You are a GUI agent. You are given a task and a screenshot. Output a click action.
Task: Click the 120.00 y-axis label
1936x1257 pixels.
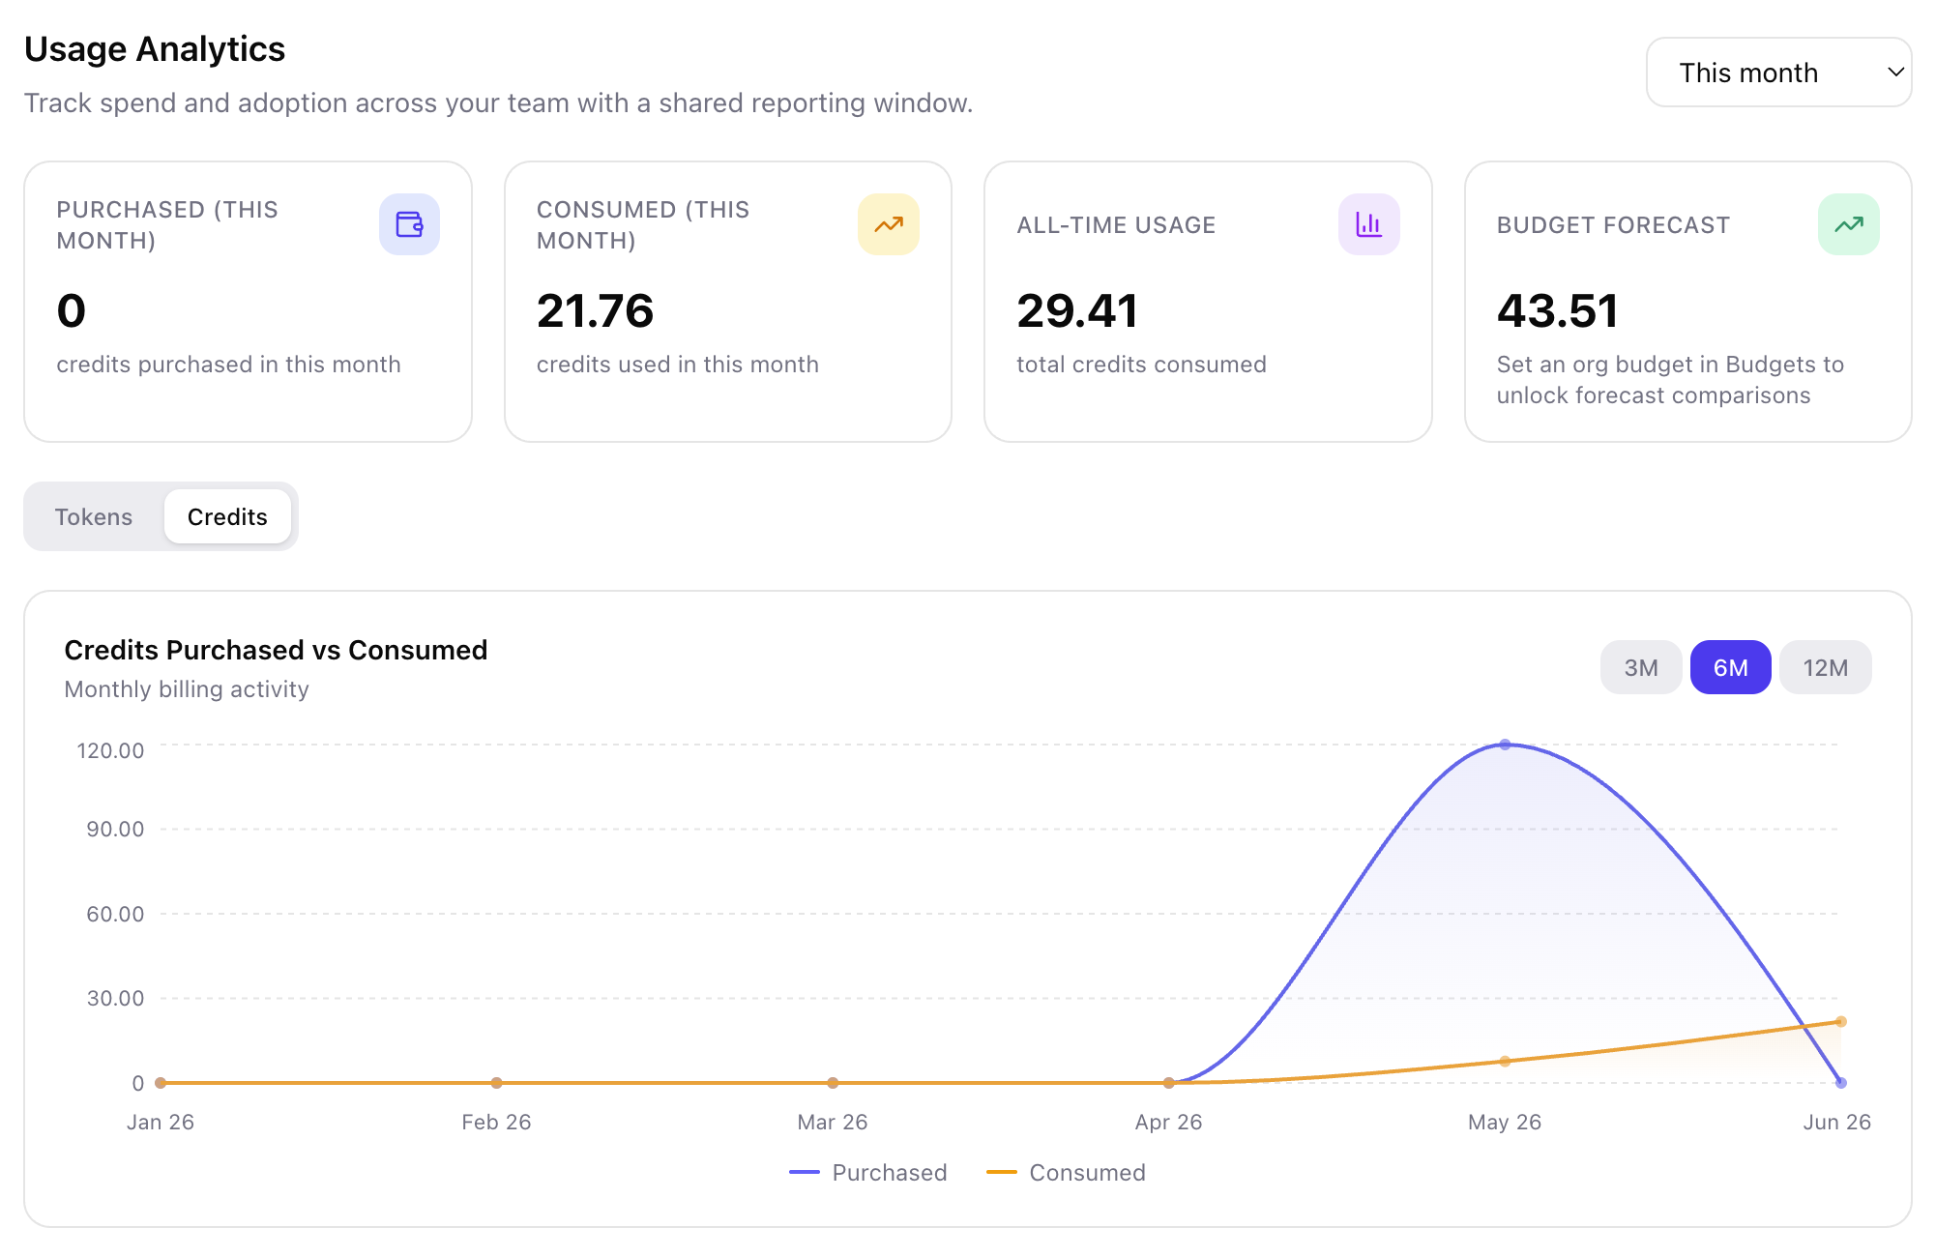pyautogui.click(x=110, y=751)
